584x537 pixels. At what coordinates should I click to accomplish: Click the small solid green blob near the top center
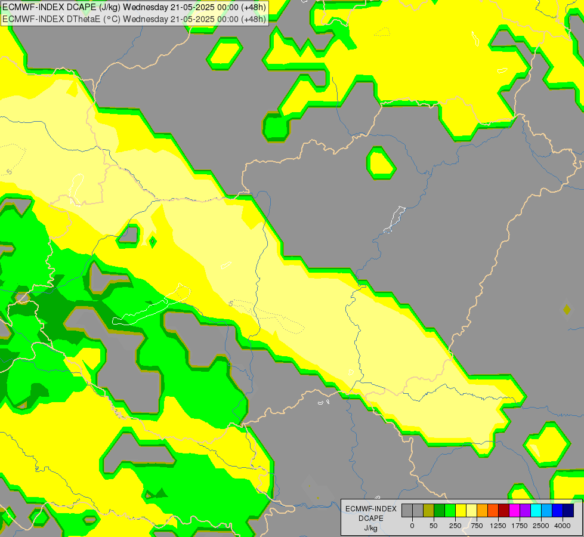(x=276, y=127)
